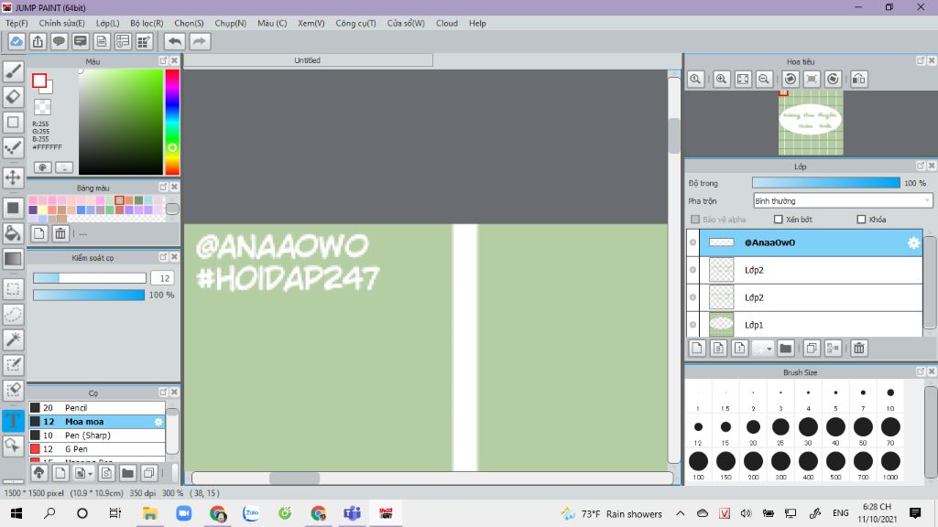The width and height of the screenshot is (938, 527).
Task: Show hidden system tray icons chevron
Action: click(x=681, y=513)
